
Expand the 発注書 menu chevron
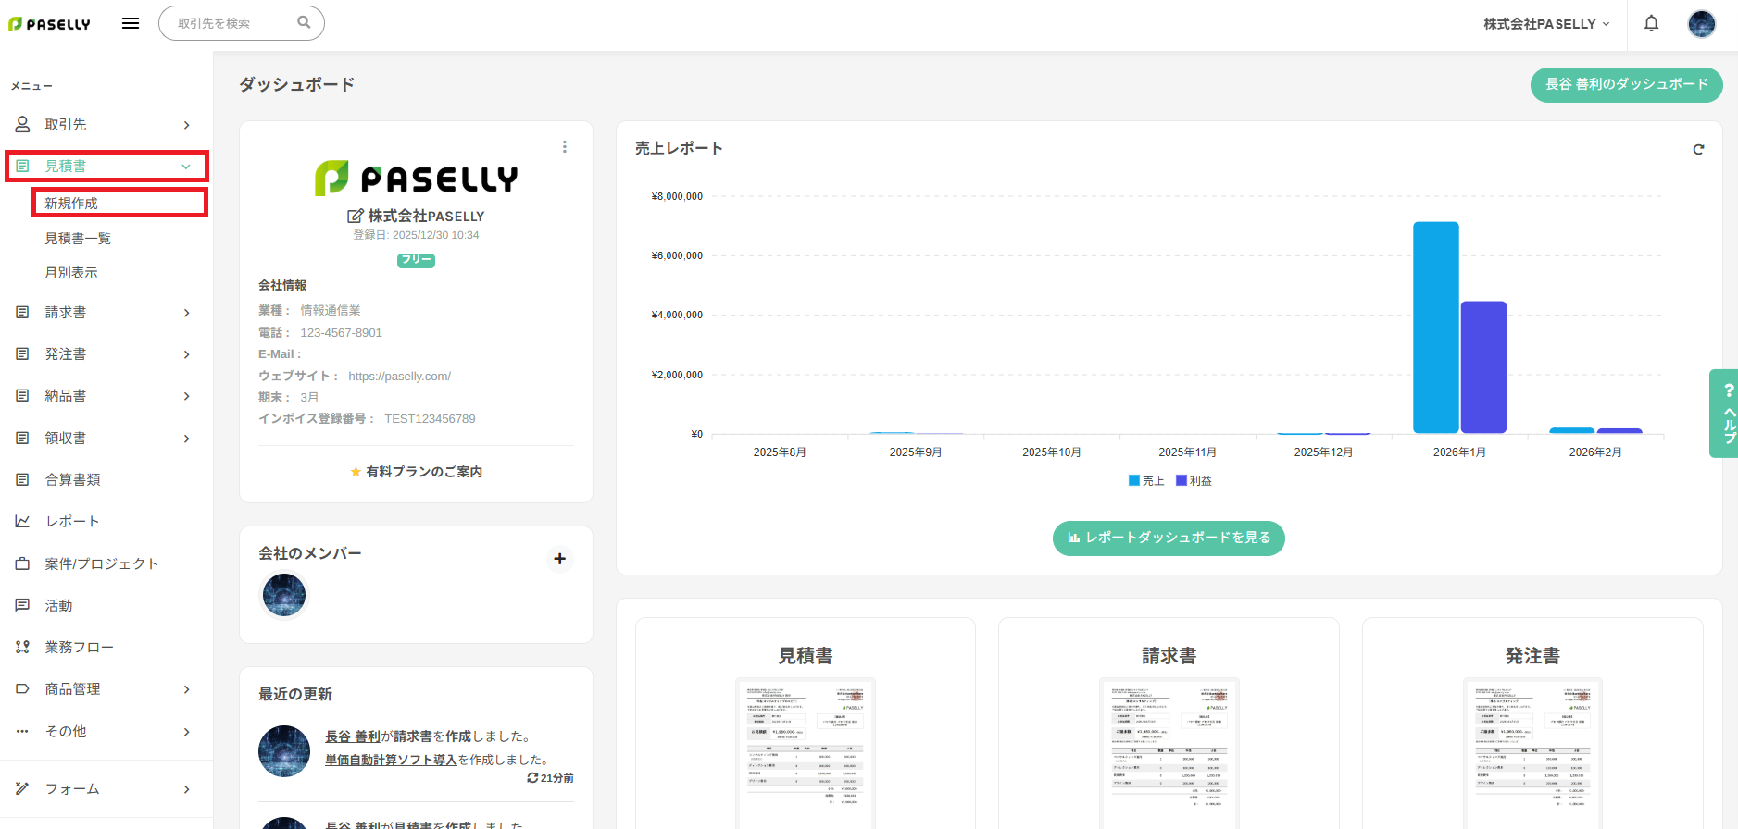[x=186, y=354]
